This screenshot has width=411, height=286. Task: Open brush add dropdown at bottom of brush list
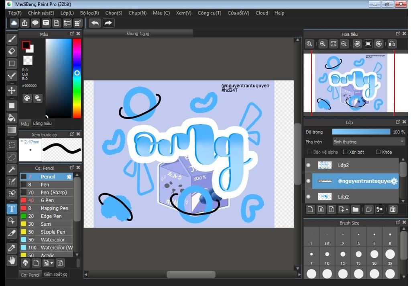[52, 263]
